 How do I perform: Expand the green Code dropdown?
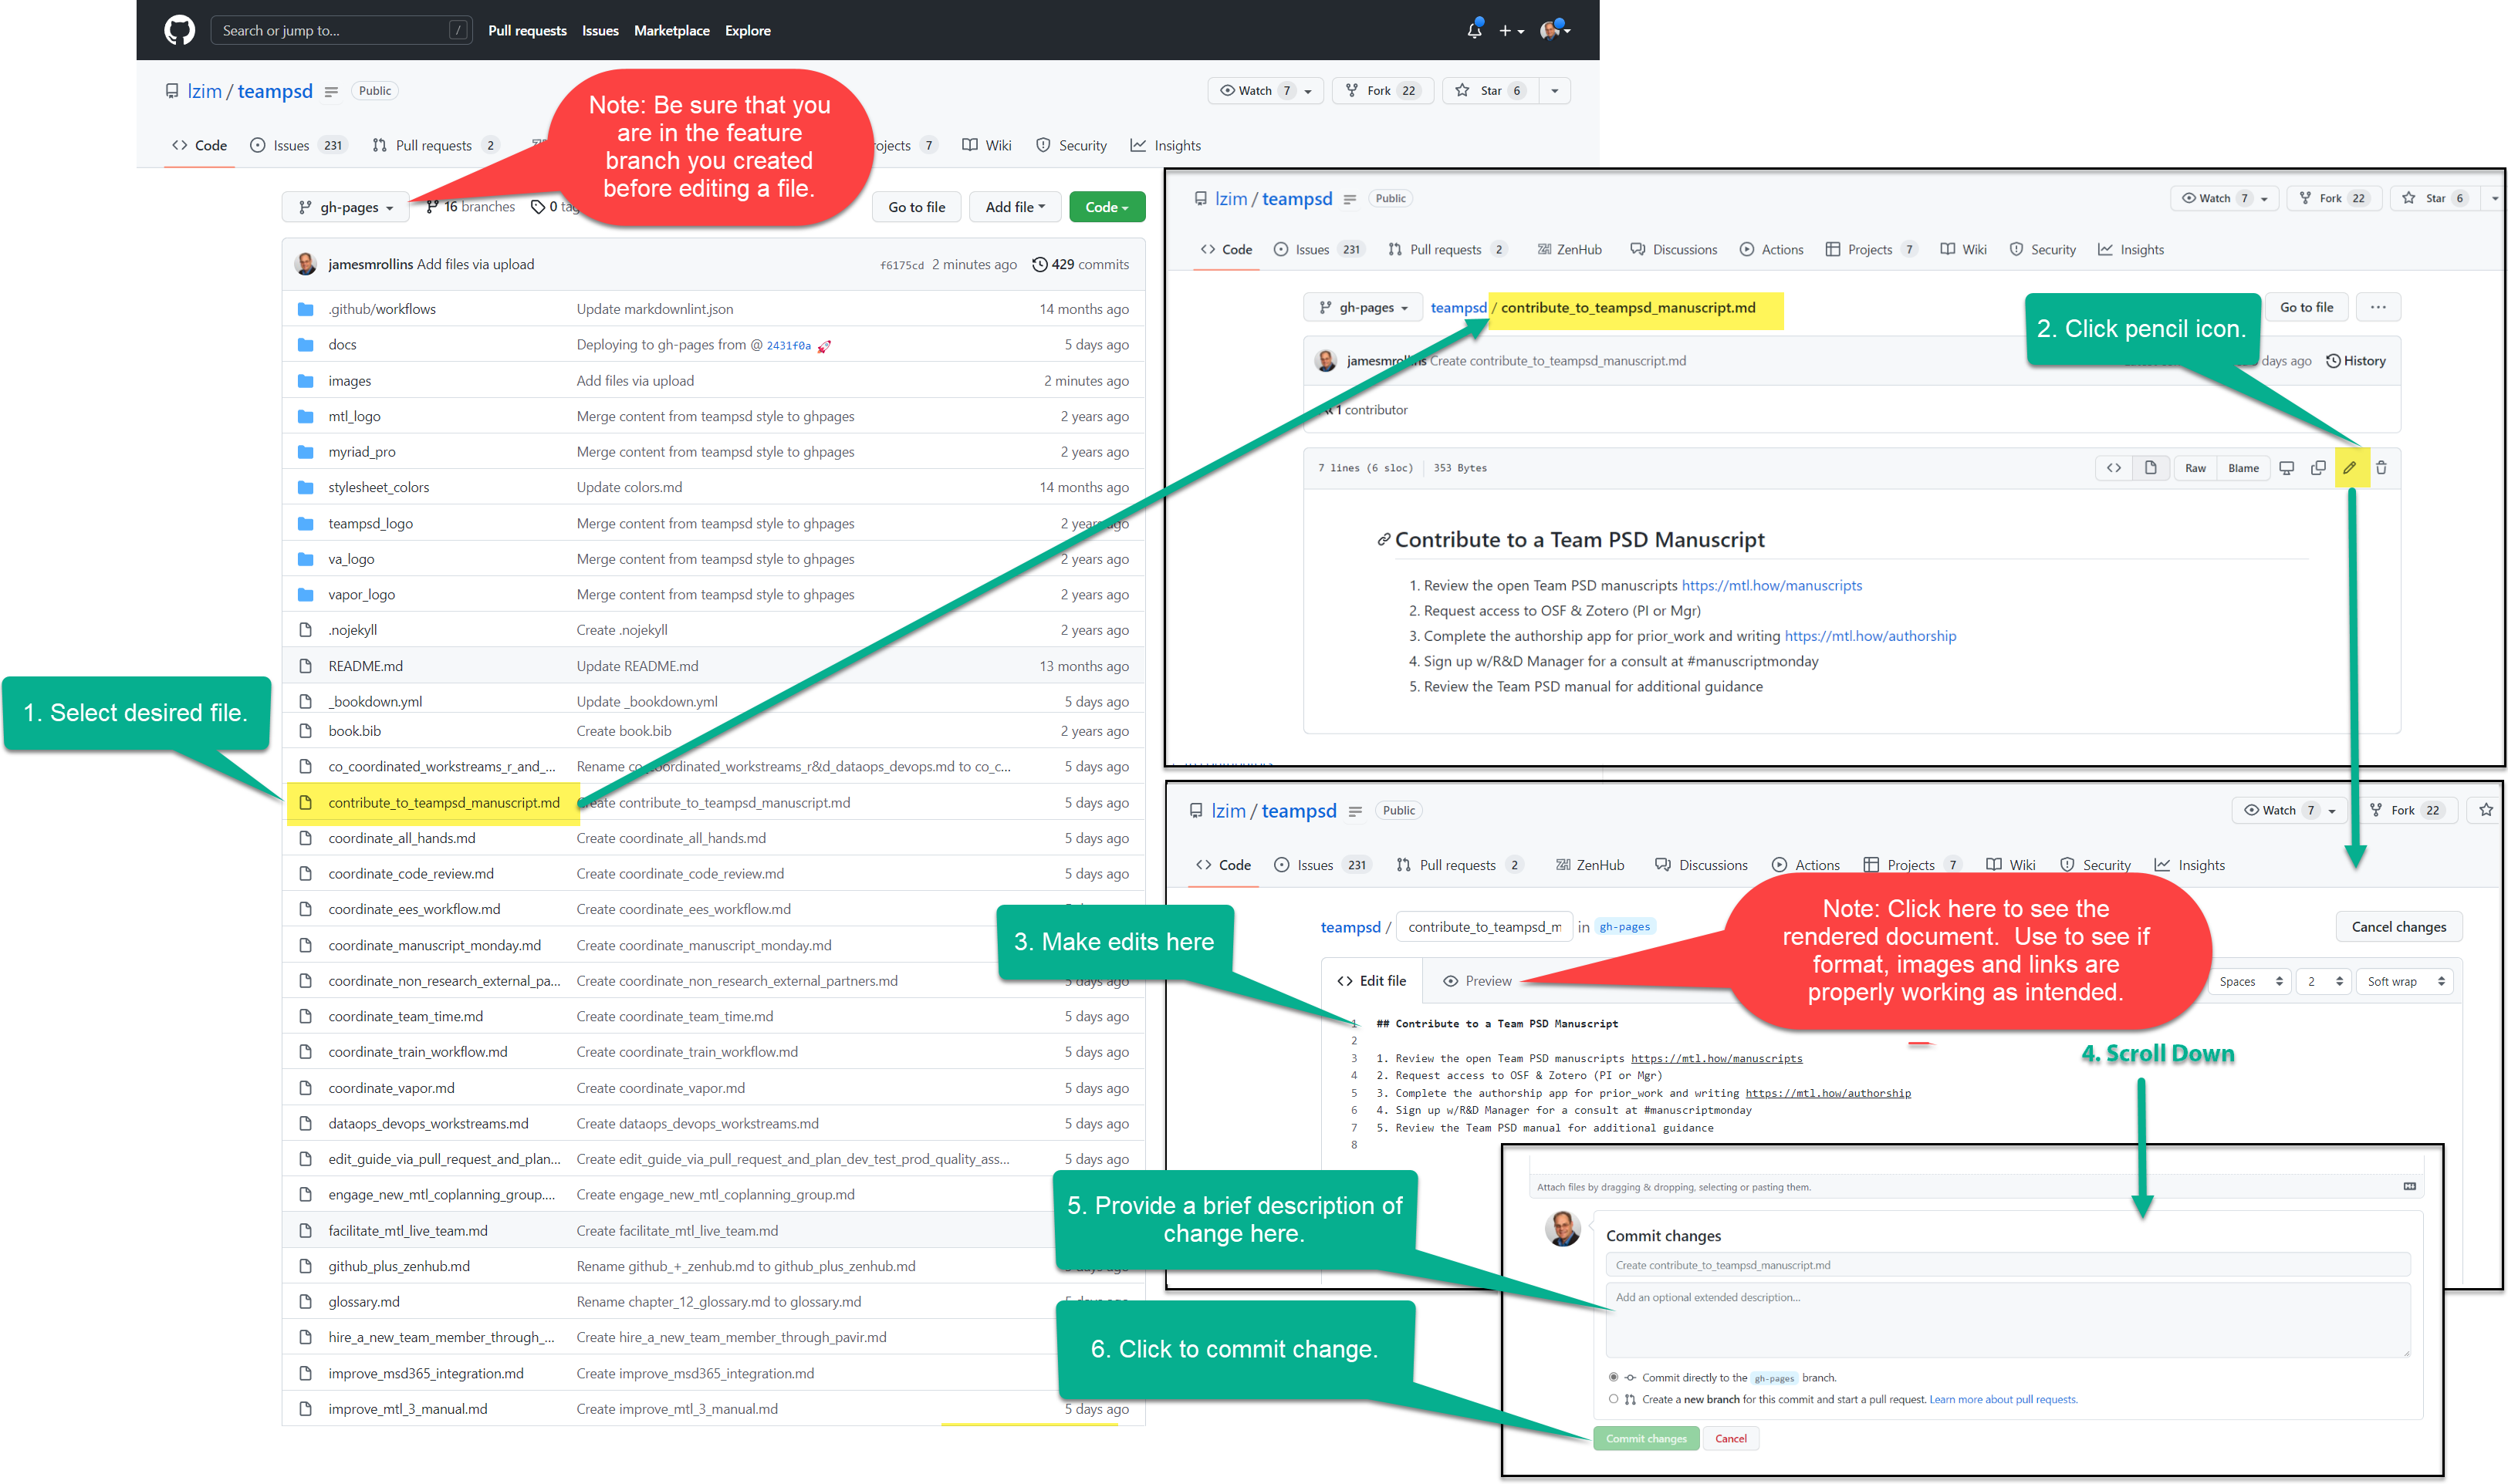(x=1107, y=207)
